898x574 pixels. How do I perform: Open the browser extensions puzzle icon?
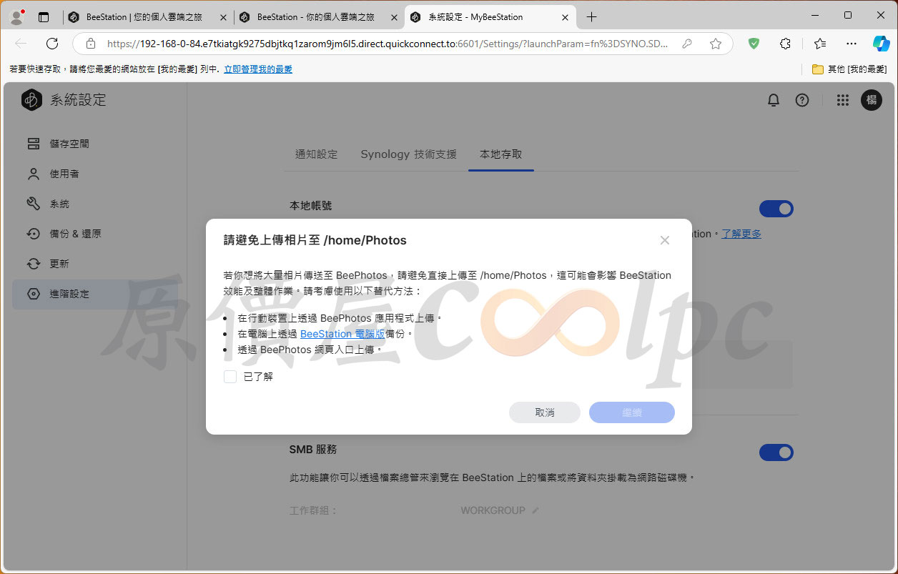pos(785,44)
